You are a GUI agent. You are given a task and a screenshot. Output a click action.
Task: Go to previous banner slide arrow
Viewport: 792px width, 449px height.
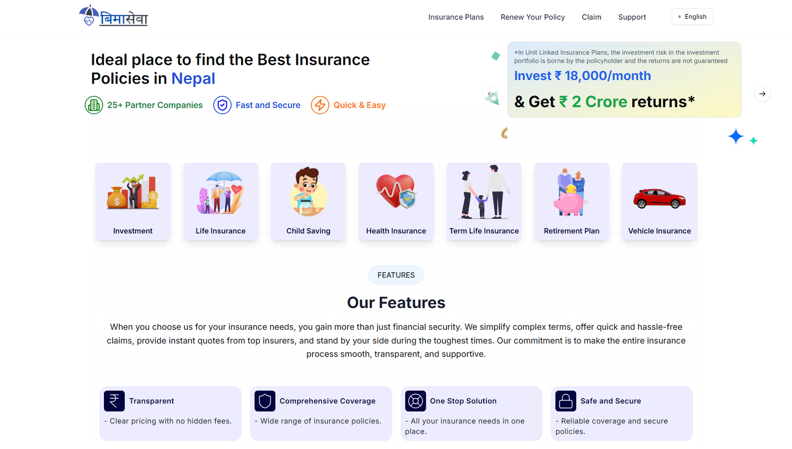(491, 94)
